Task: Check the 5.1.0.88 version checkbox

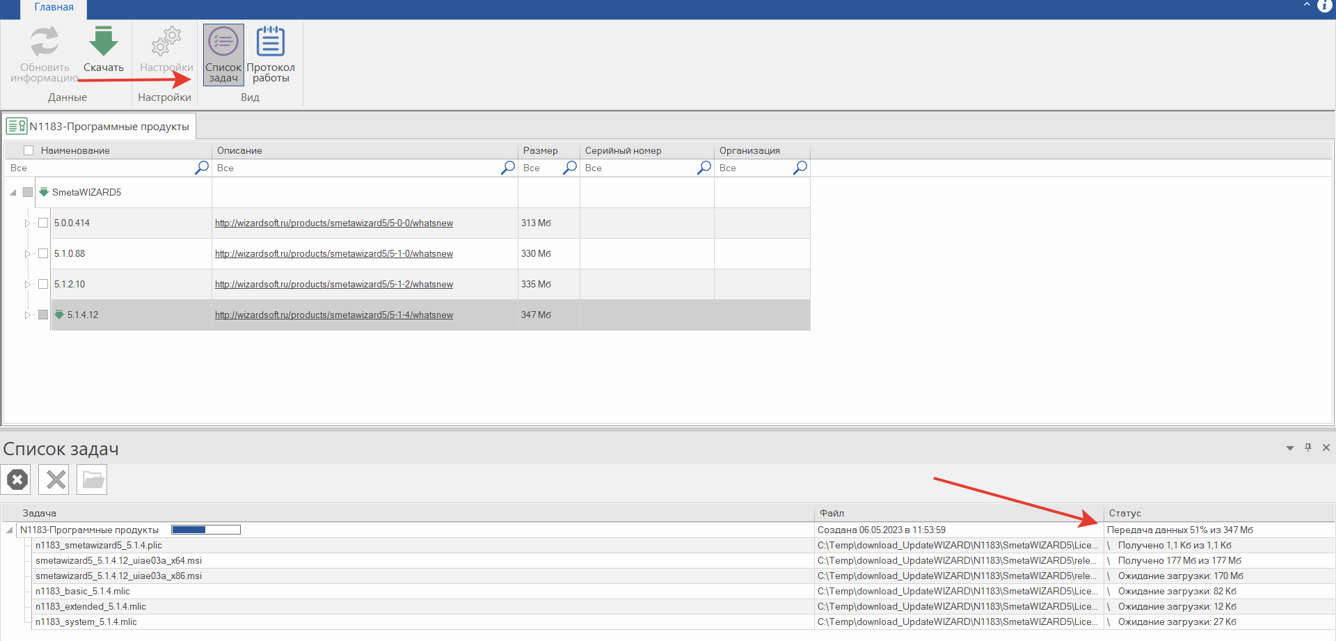Action: (x=43, y=253)
